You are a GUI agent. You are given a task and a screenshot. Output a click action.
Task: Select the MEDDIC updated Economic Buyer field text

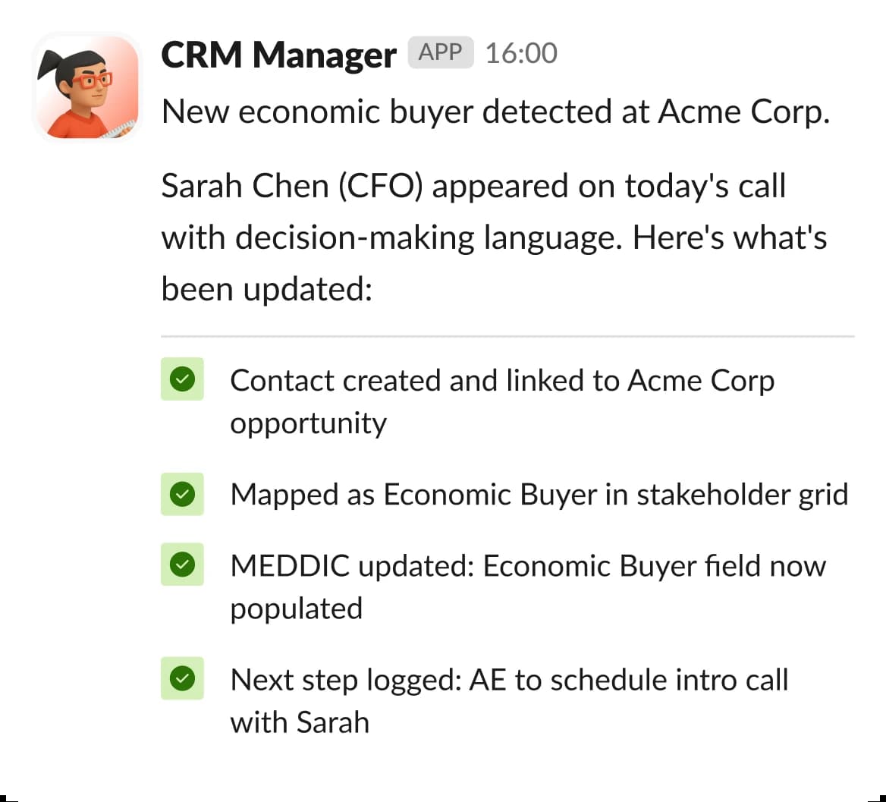(x=527, y=566)
